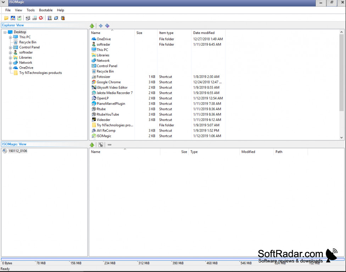The width and height of the screenshot is (346, 272).
Task: Click the green up arrow in ISOMagic View
Action: [x=92, y=145]
